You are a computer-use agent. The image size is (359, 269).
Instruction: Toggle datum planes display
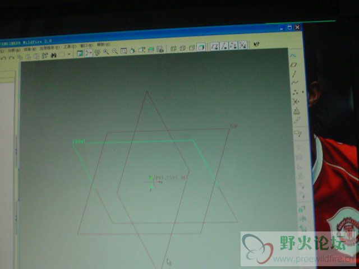[214, 47]
